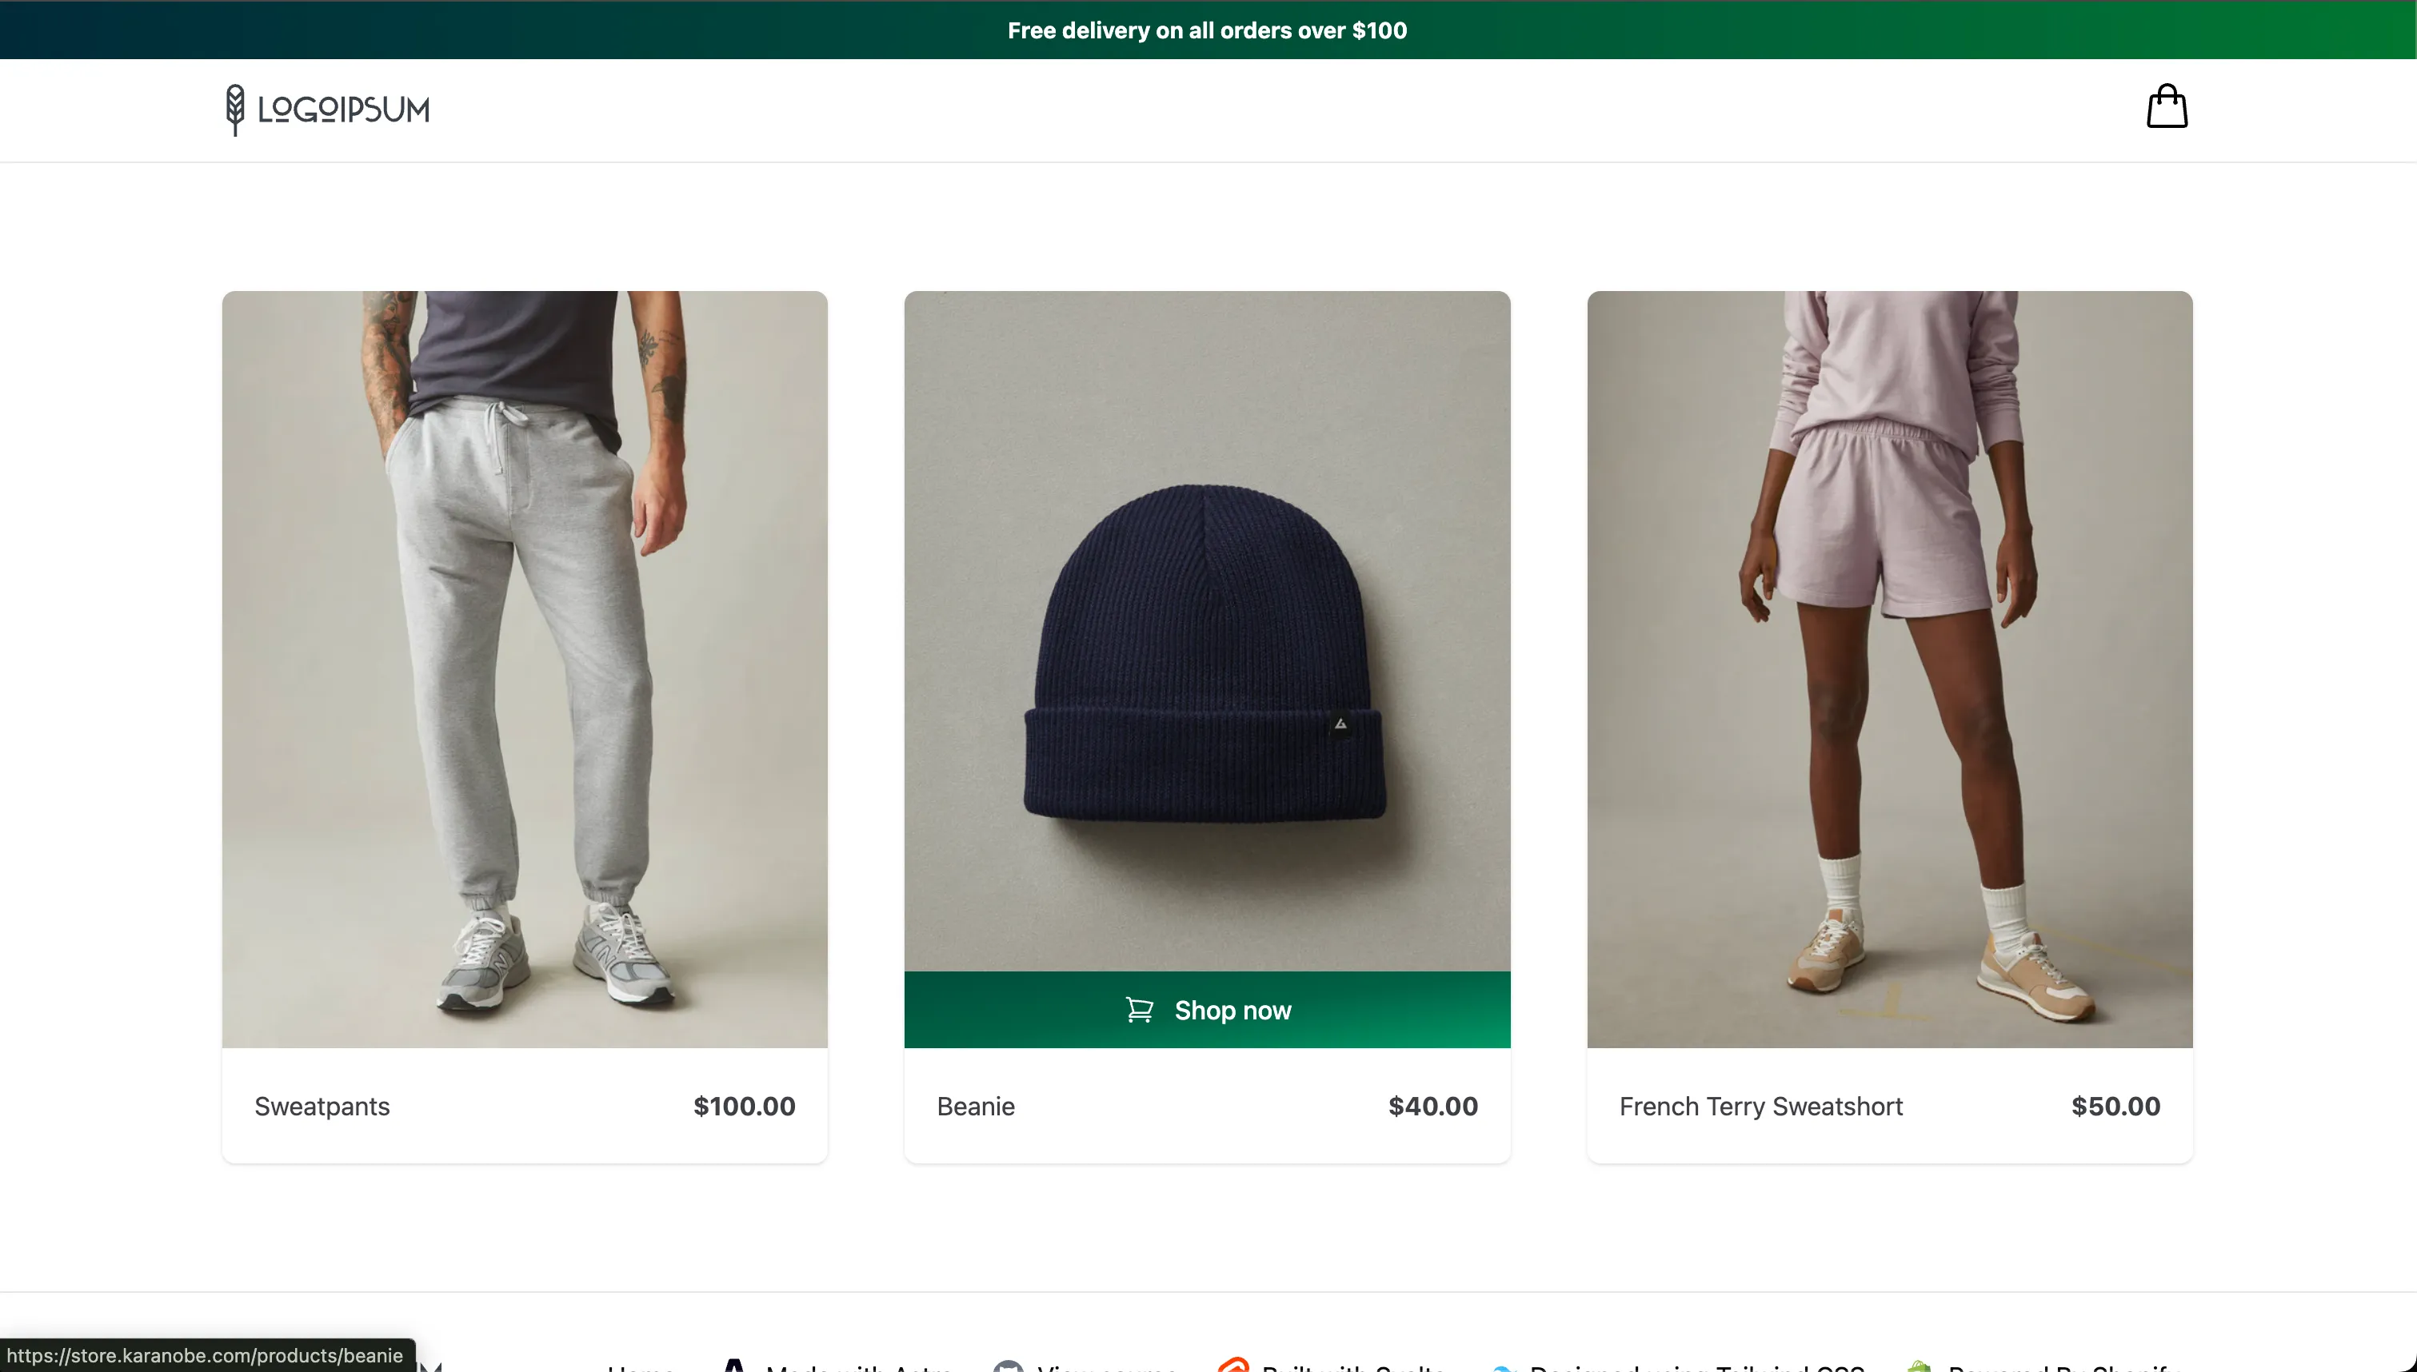The width and height of the screenshot is (2417, 1372).
Task: Click the Logoipsum feather logo icon
Action: (x=234, y=110)
